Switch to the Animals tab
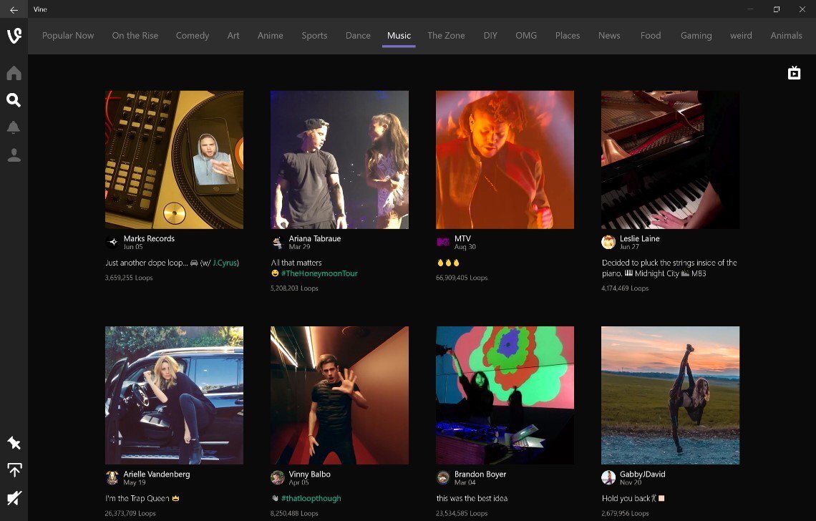 [x=786, y=36]
